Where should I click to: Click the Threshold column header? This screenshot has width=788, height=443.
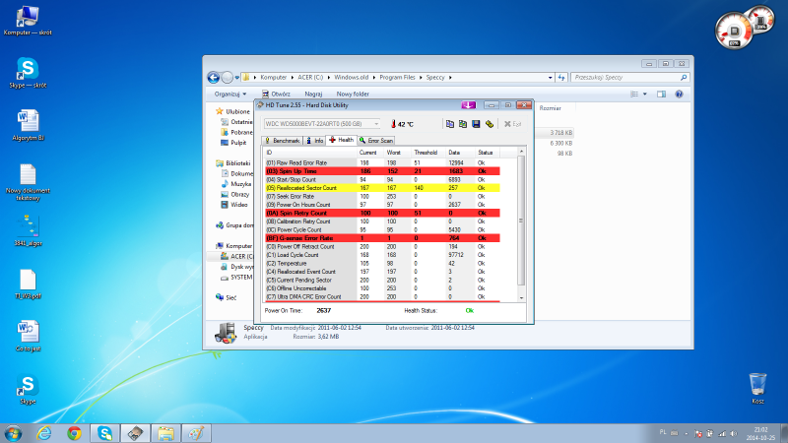[x=427, y=153]
